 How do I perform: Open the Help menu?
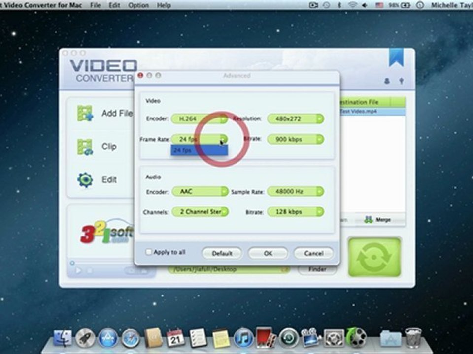click(x=164, y=5)
